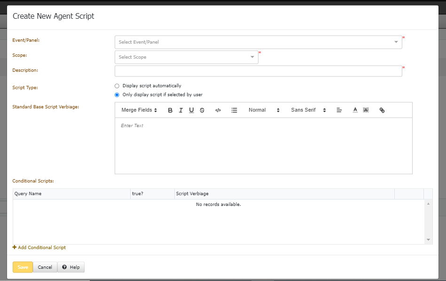446x281 pixels.
Task: Toggle the bulleted list icon
Action: pos(234,110)
